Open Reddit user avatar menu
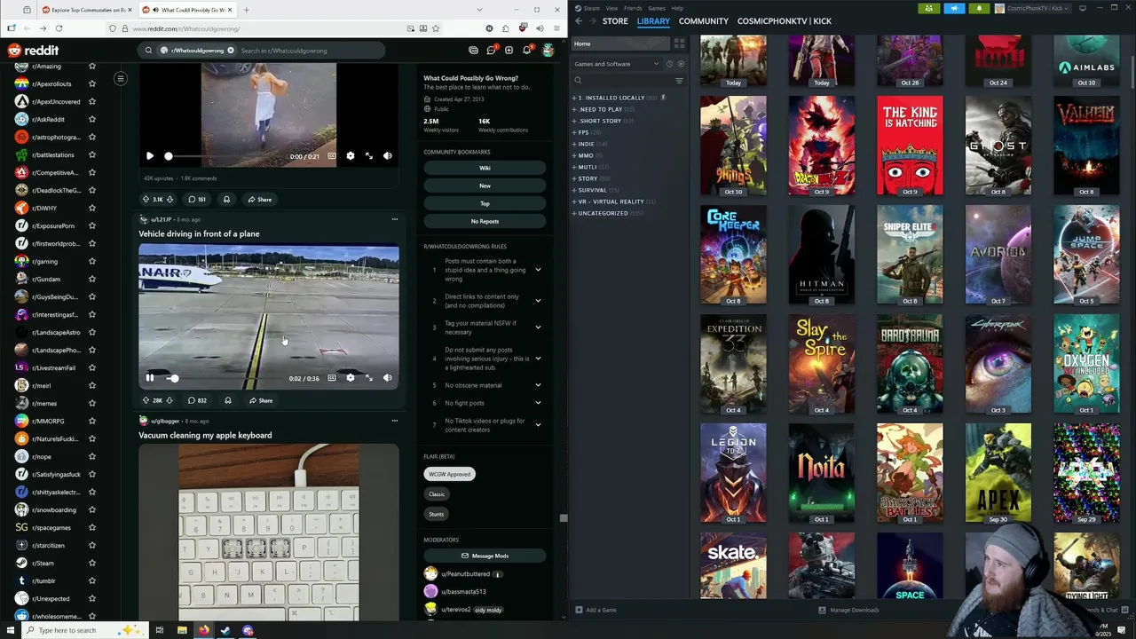1136x639 pixels. coord(548,51)
